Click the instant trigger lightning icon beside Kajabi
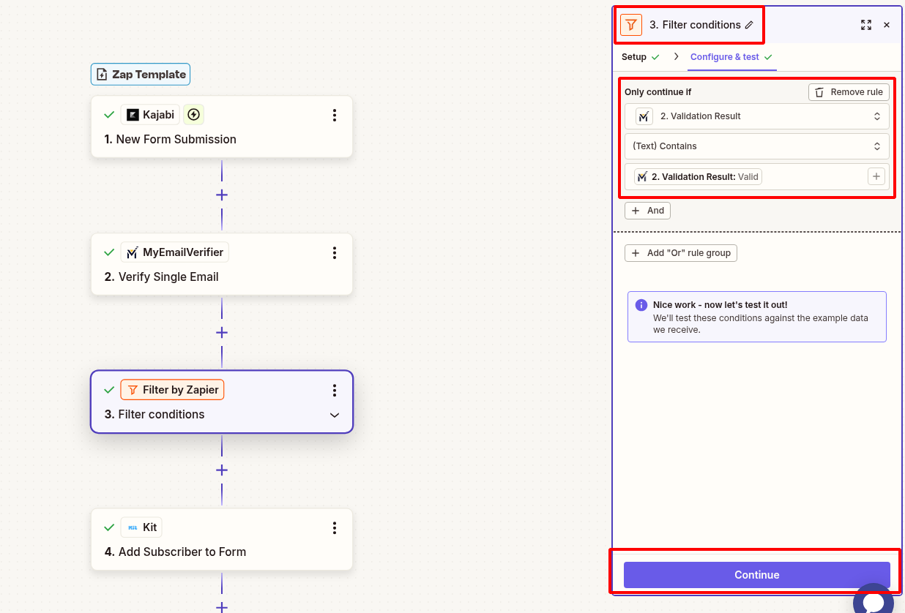 (193, 114)
